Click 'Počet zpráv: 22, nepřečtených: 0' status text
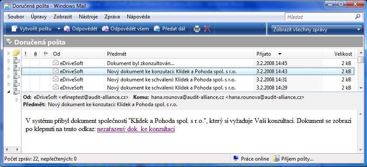 40,159
